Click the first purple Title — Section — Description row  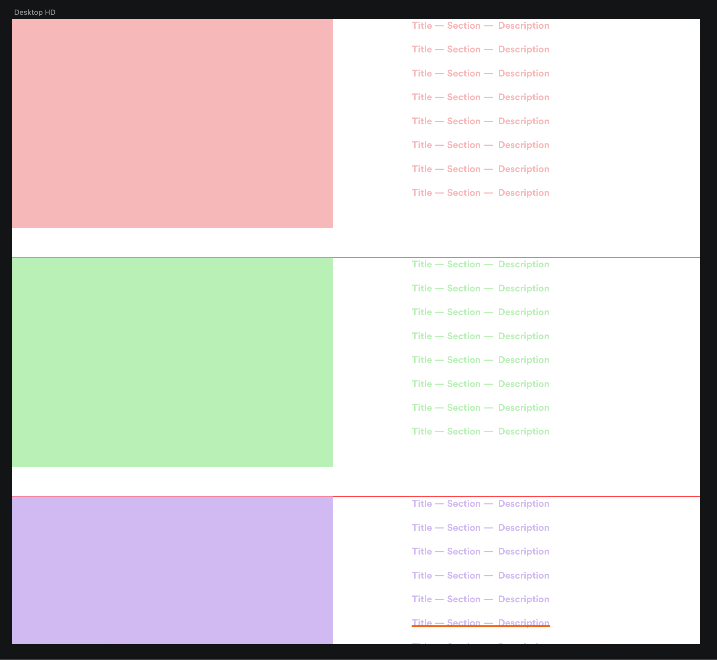coord(480,504)
